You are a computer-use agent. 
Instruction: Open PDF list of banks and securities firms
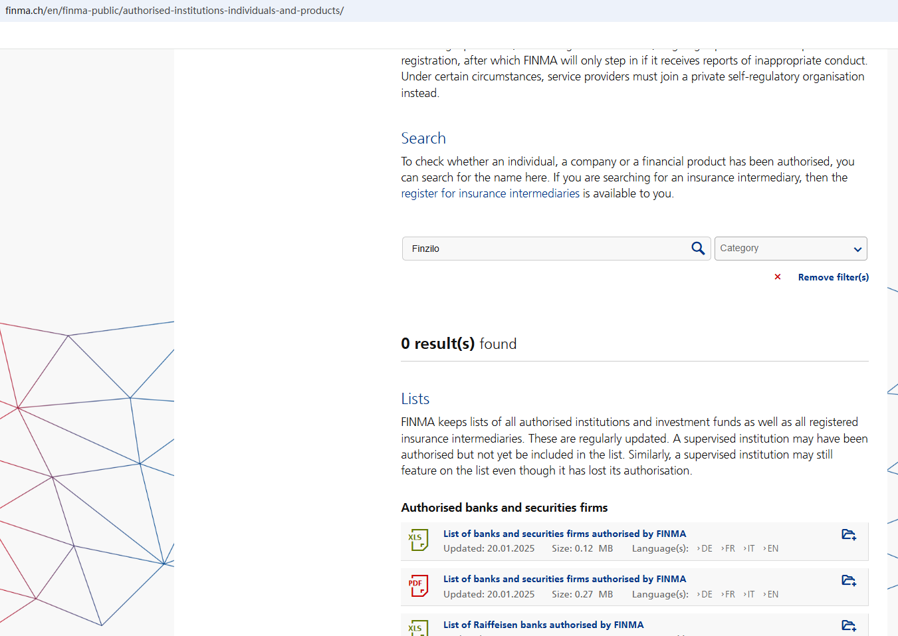pyautogui.click(x=564, y=580)
